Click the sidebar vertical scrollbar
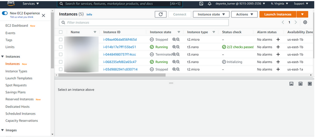 (53, 40)
